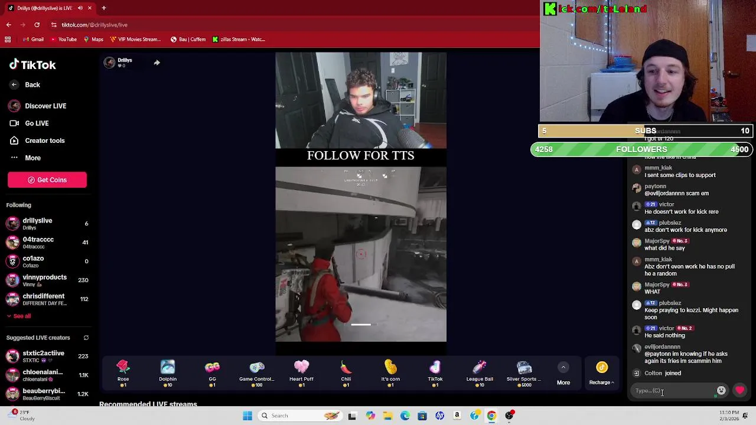Open the More menu in sidebar
This screenshot has width=756, height=425.
(25, 158)
